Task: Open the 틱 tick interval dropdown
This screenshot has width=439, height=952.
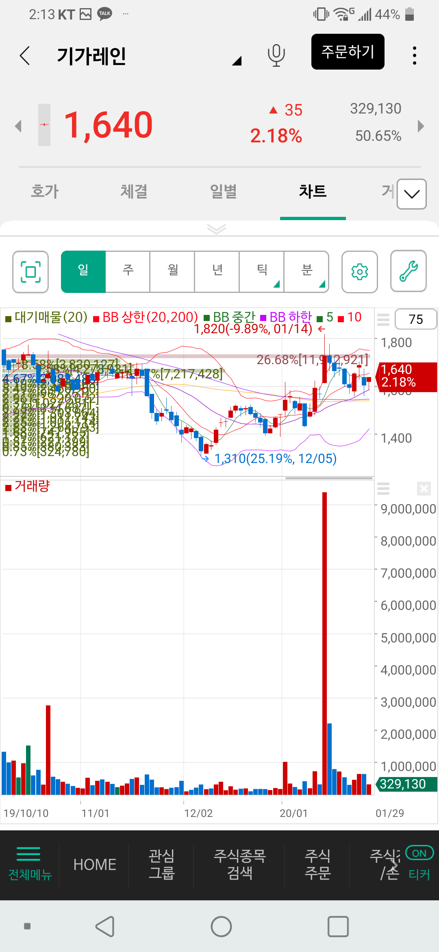Action: coord(262,272)
